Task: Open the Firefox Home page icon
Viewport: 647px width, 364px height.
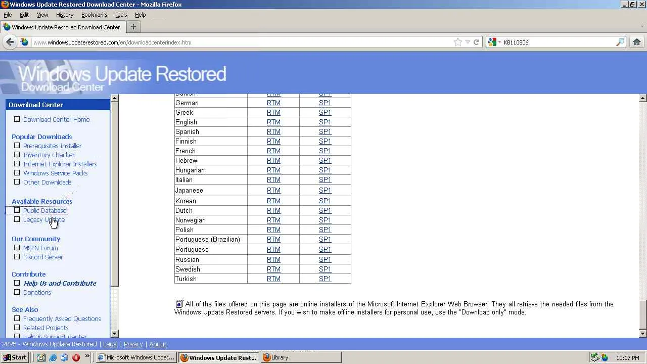Action: click(x=637, y=42)
